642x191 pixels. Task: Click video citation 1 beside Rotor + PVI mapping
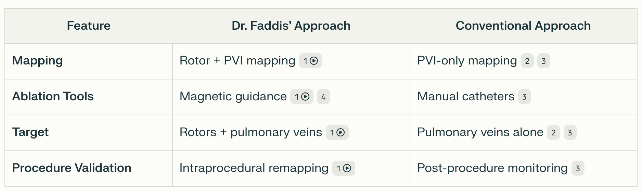tap(310, 61)
